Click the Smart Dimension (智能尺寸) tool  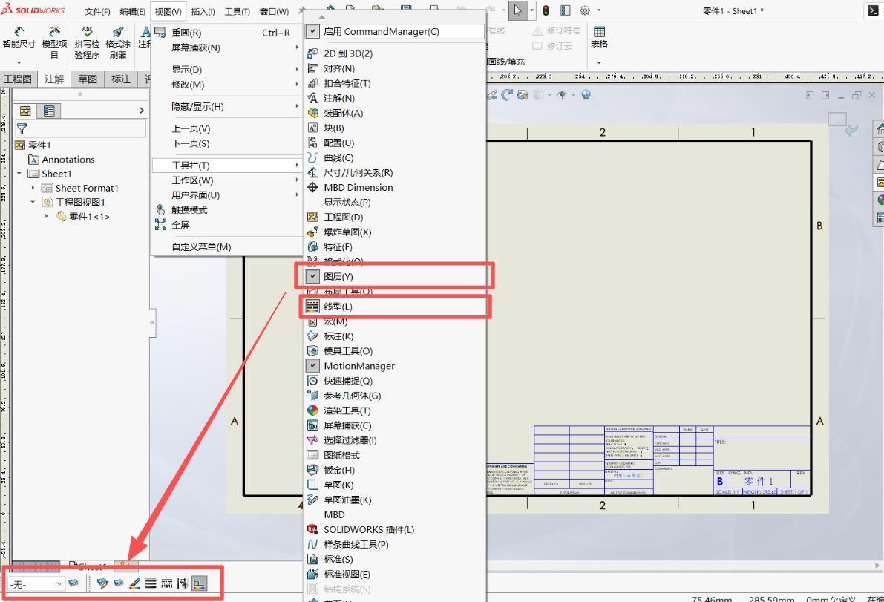pyautogui.click(x=19, y=39)
